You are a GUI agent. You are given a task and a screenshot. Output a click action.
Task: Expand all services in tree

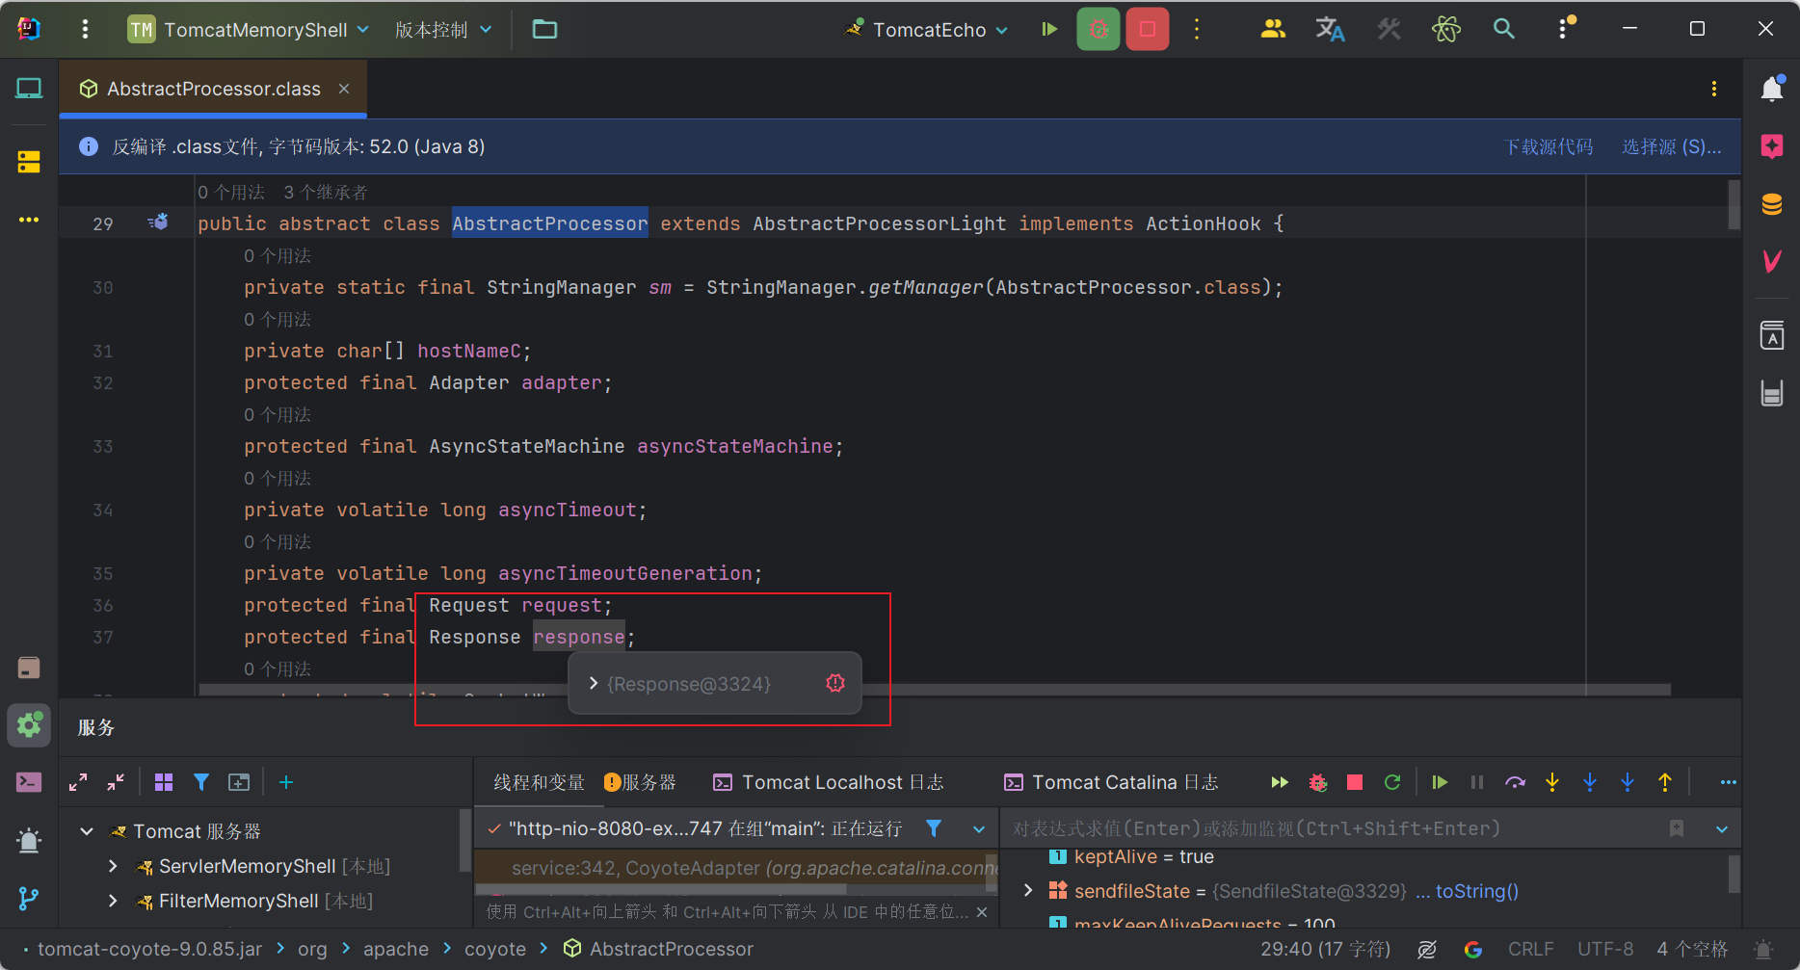(x=78, y=782)
